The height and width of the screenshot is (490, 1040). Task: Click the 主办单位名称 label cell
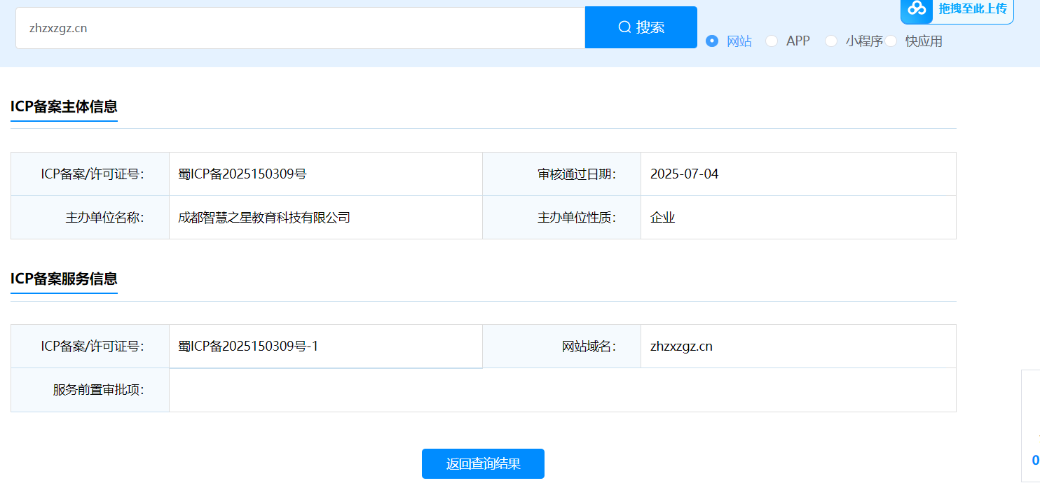90,218
